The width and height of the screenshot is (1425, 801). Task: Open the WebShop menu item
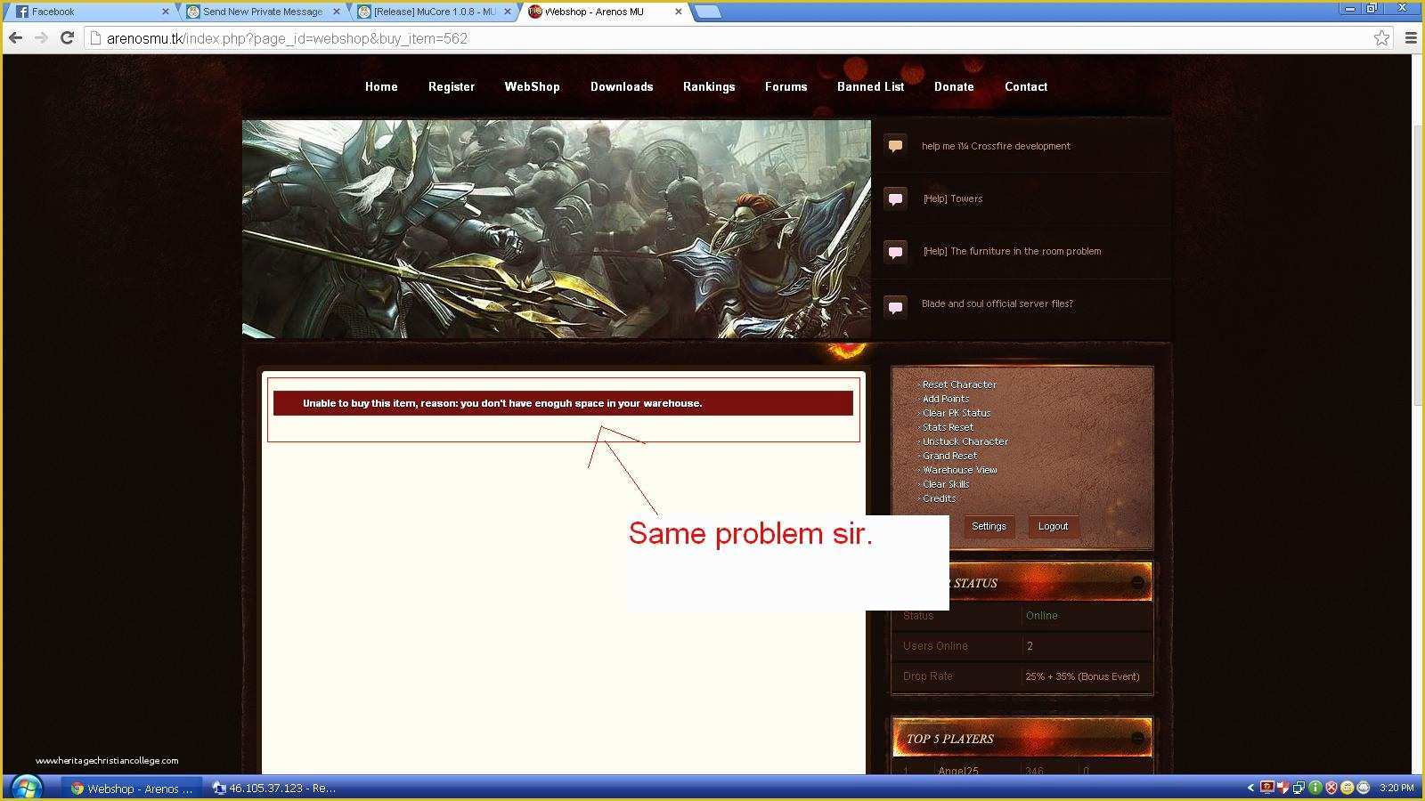click(532, 86)
